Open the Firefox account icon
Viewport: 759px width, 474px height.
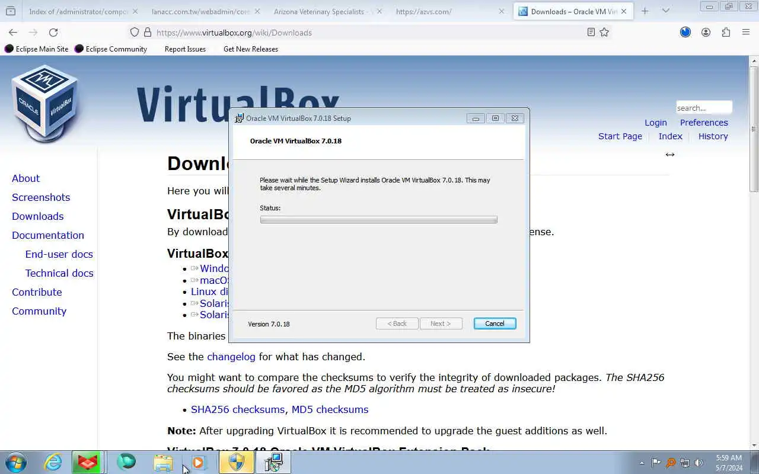coord(706,33)
